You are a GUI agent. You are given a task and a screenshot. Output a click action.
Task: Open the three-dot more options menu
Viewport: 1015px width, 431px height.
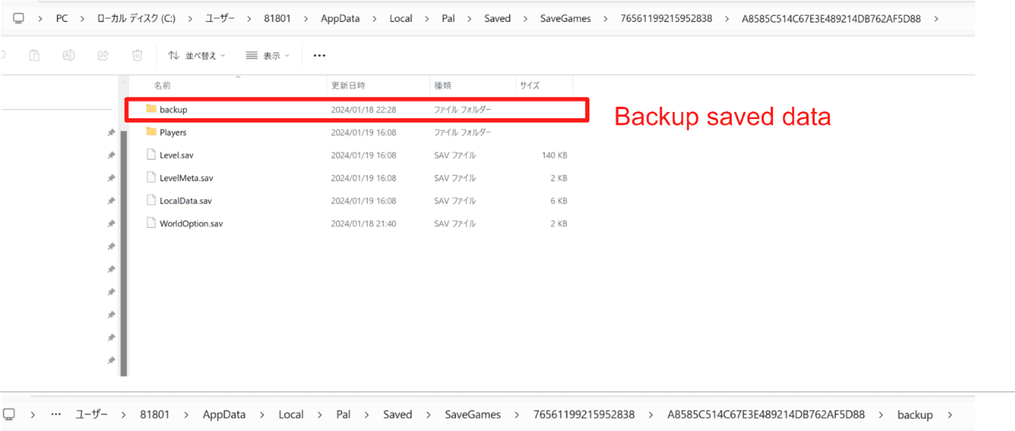point(319,56)
